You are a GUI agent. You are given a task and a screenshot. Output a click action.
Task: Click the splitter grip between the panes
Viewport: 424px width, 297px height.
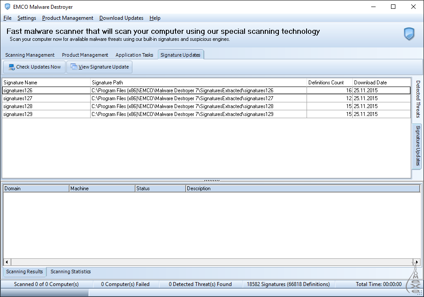pos(212,181)
